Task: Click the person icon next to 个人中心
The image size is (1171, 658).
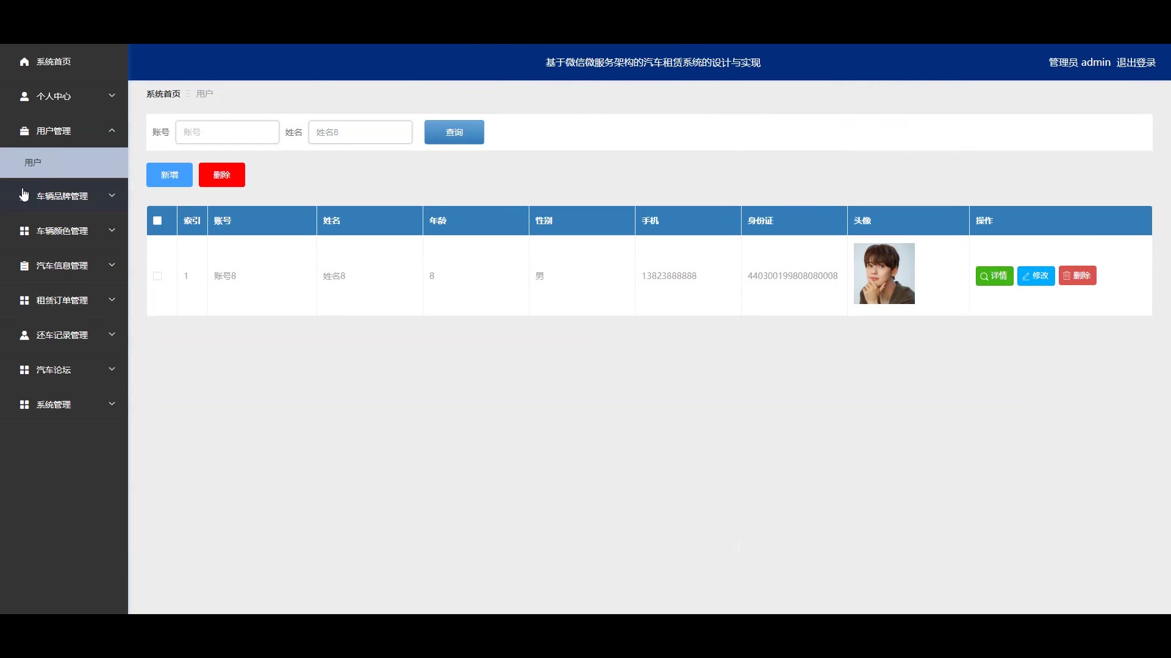Action: [x=24, y=96]
